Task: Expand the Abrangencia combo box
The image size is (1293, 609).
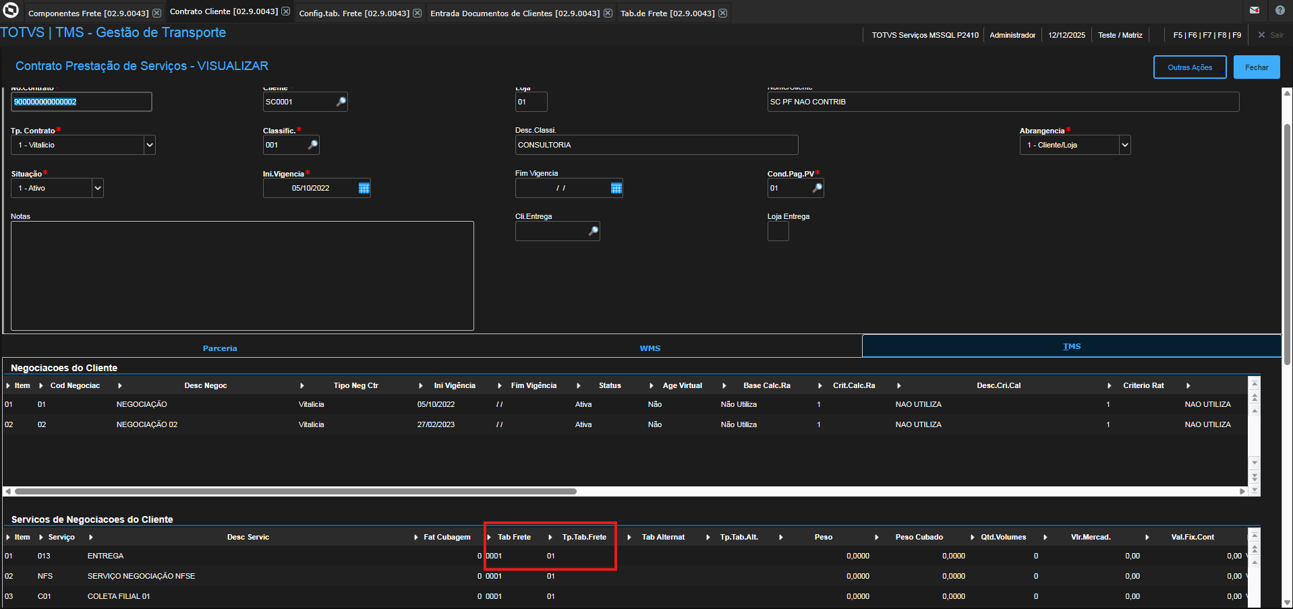Action: [1124, 145]
